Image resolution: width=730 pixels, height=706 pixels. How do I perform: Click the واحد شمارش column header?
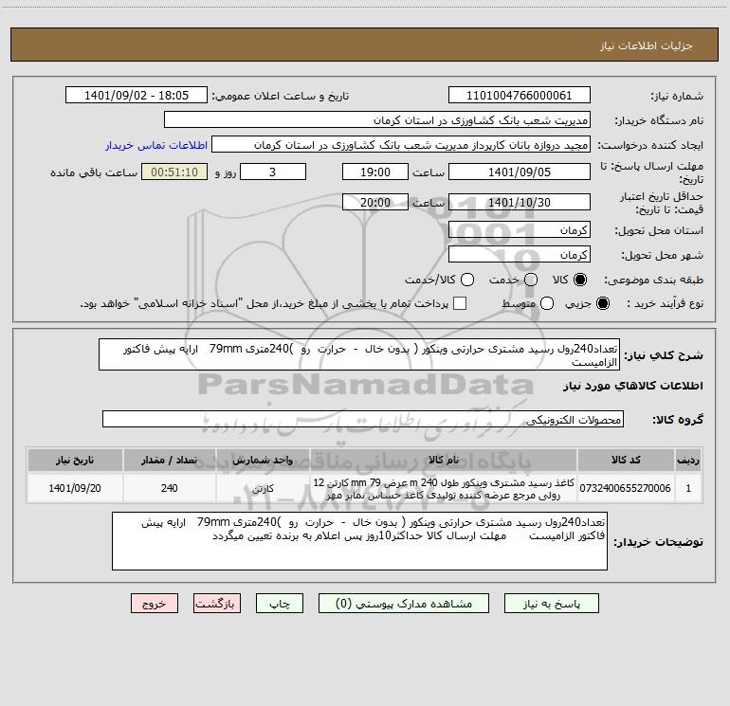coord(263,460)
